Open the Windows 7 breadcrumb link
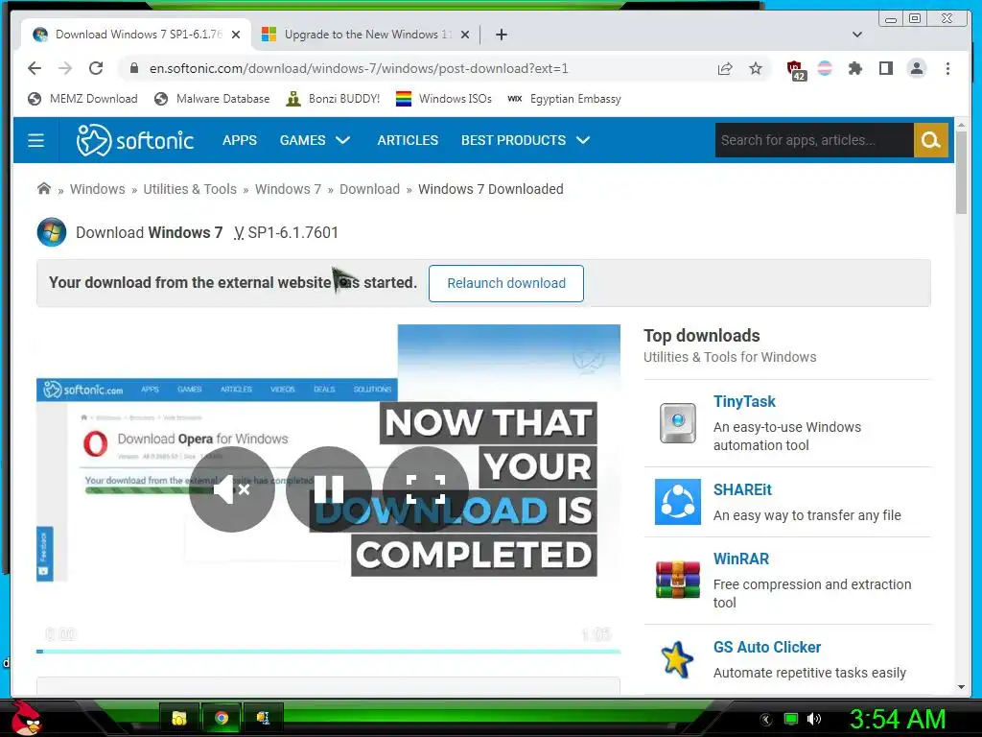Viewport: 982px width, 737px height. 288,189
